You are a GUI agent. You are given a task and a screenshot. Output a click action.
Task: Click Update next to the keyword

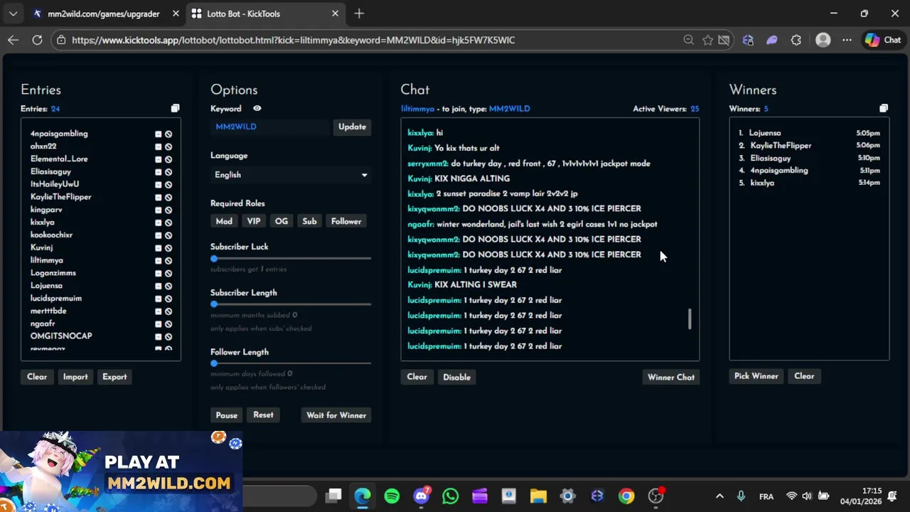tap(352, 127)
